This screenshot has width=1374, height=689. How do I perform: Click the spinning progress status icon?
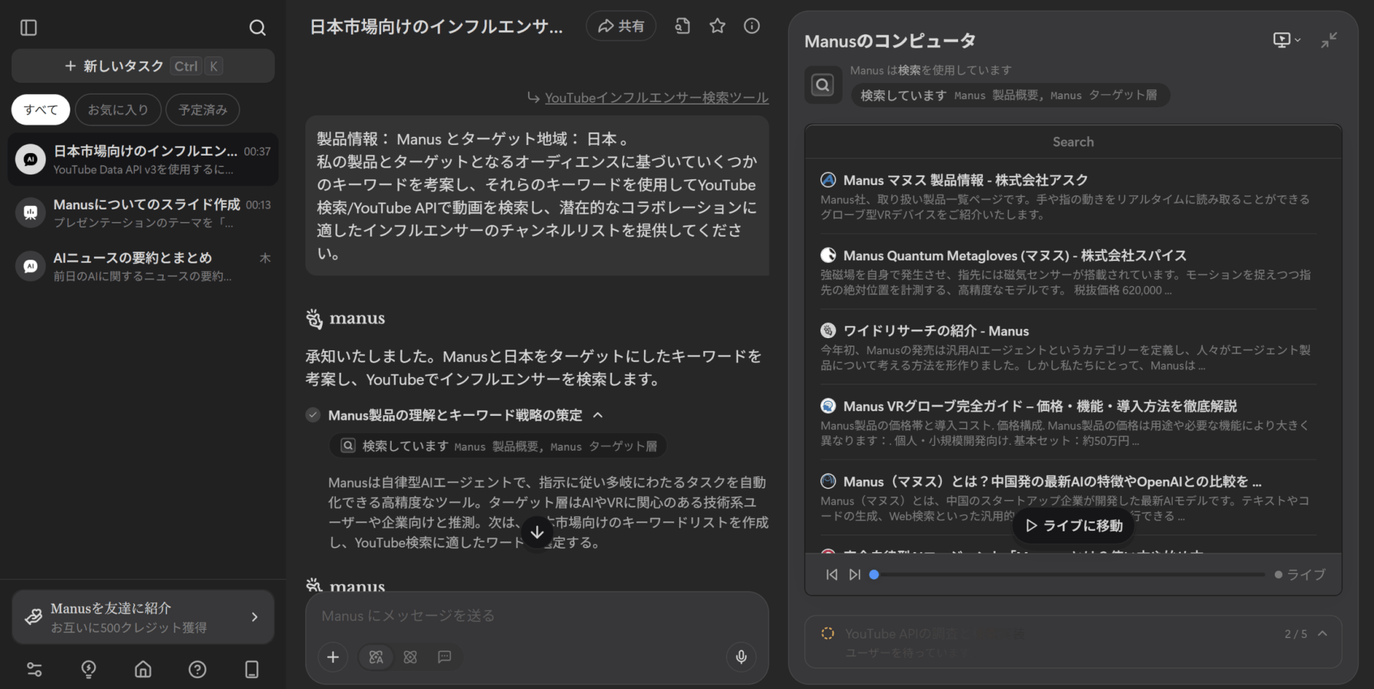pyautogui.click(x=828, y=633)
